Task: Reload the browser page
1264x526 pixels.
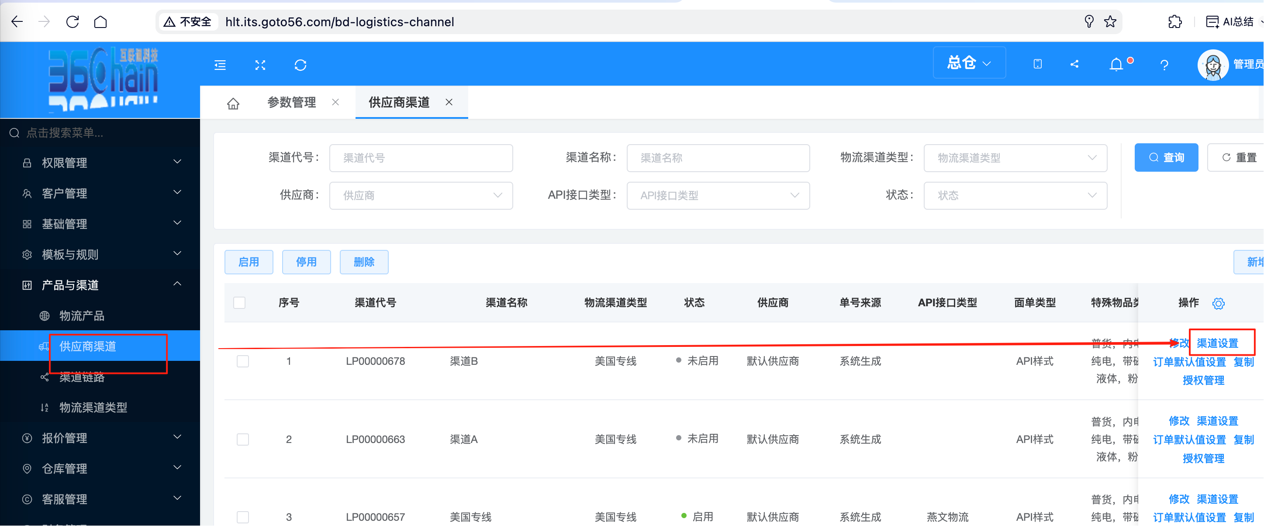Action: pos(73,22)
